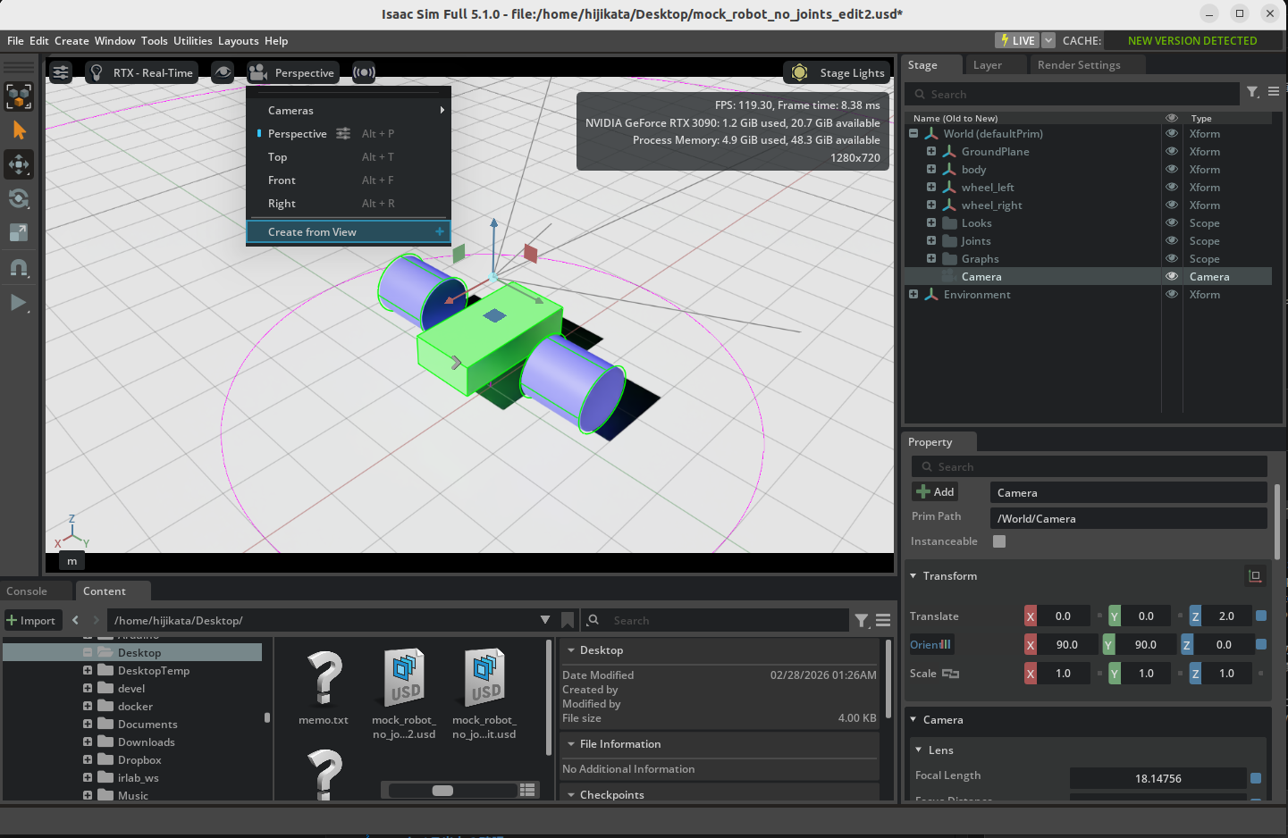Click the Add button in the Property panel
The image size is (1288, 838).
coord(934,491)
